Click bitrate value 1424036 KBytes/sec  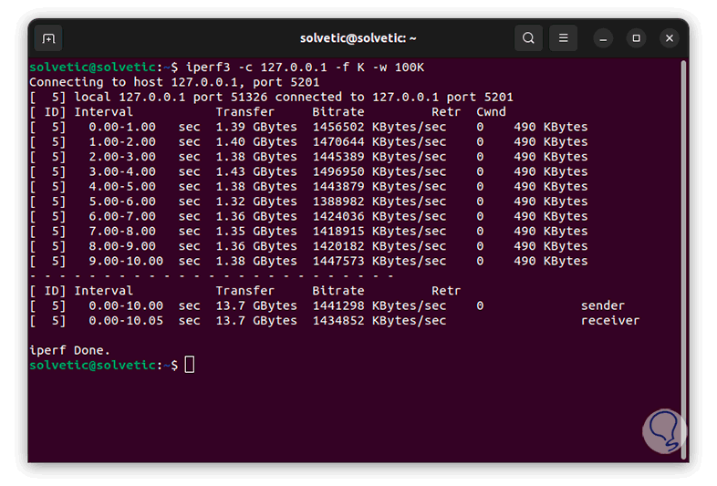coord(379,216)
